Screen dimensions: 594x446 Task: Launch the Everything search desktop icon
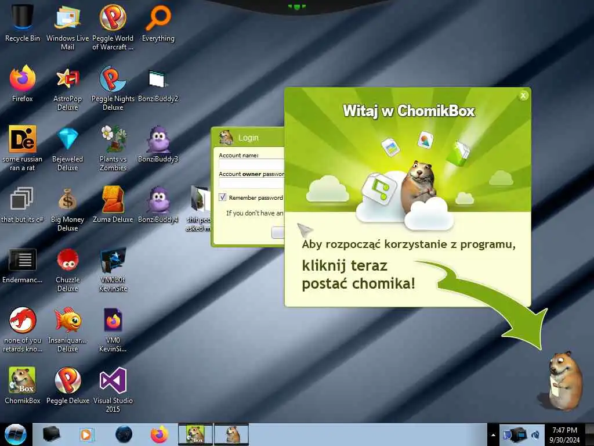click(x=158, y=23)
